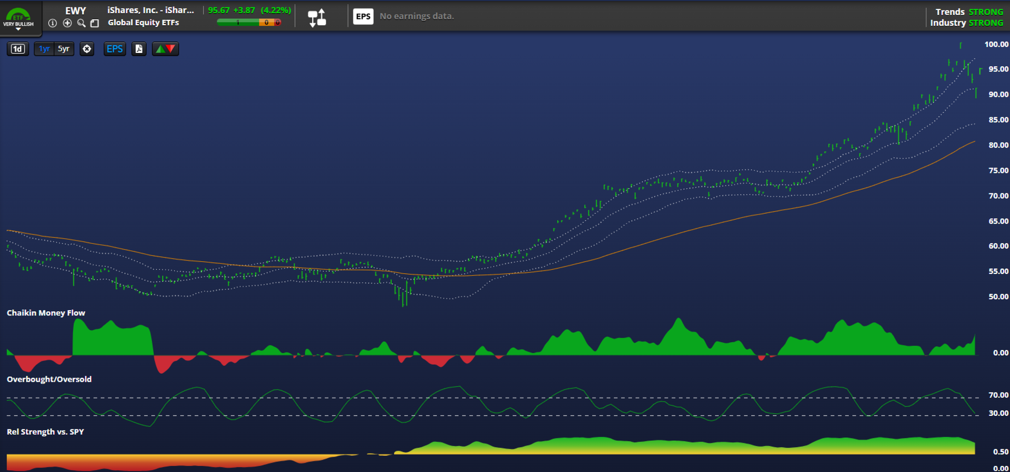Click the note icon beside the magnifier
The image size is (1010, 472).
95,23
